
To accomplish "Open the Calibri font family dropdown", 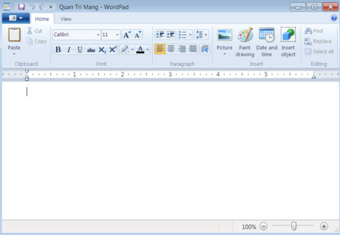I will (98, 35).
